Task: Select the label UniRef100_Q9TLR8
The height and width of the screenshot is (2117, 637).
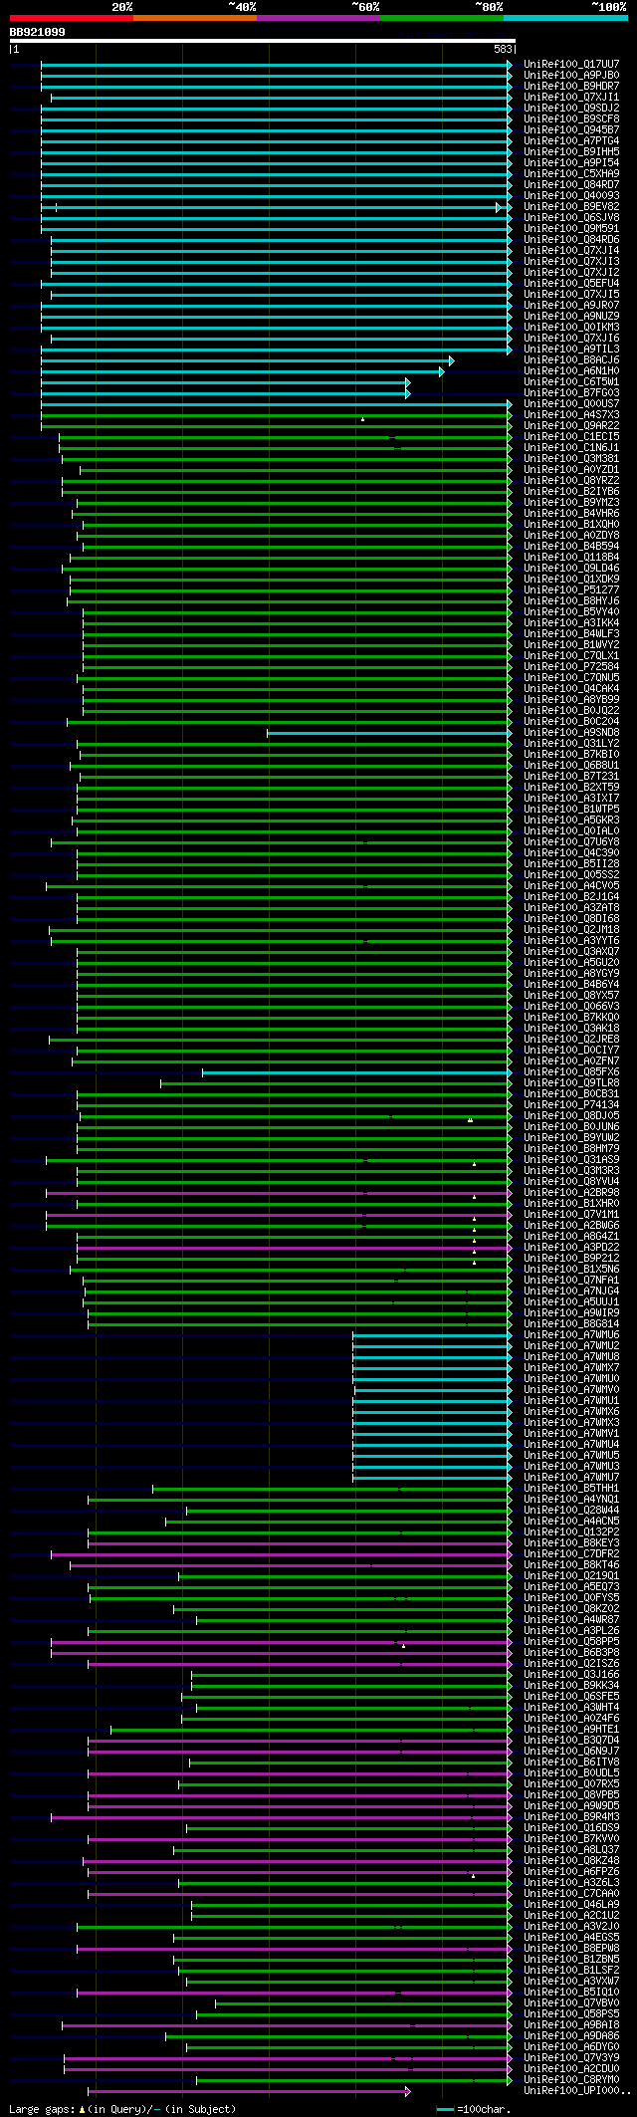Action: [x=571, y=1082]
